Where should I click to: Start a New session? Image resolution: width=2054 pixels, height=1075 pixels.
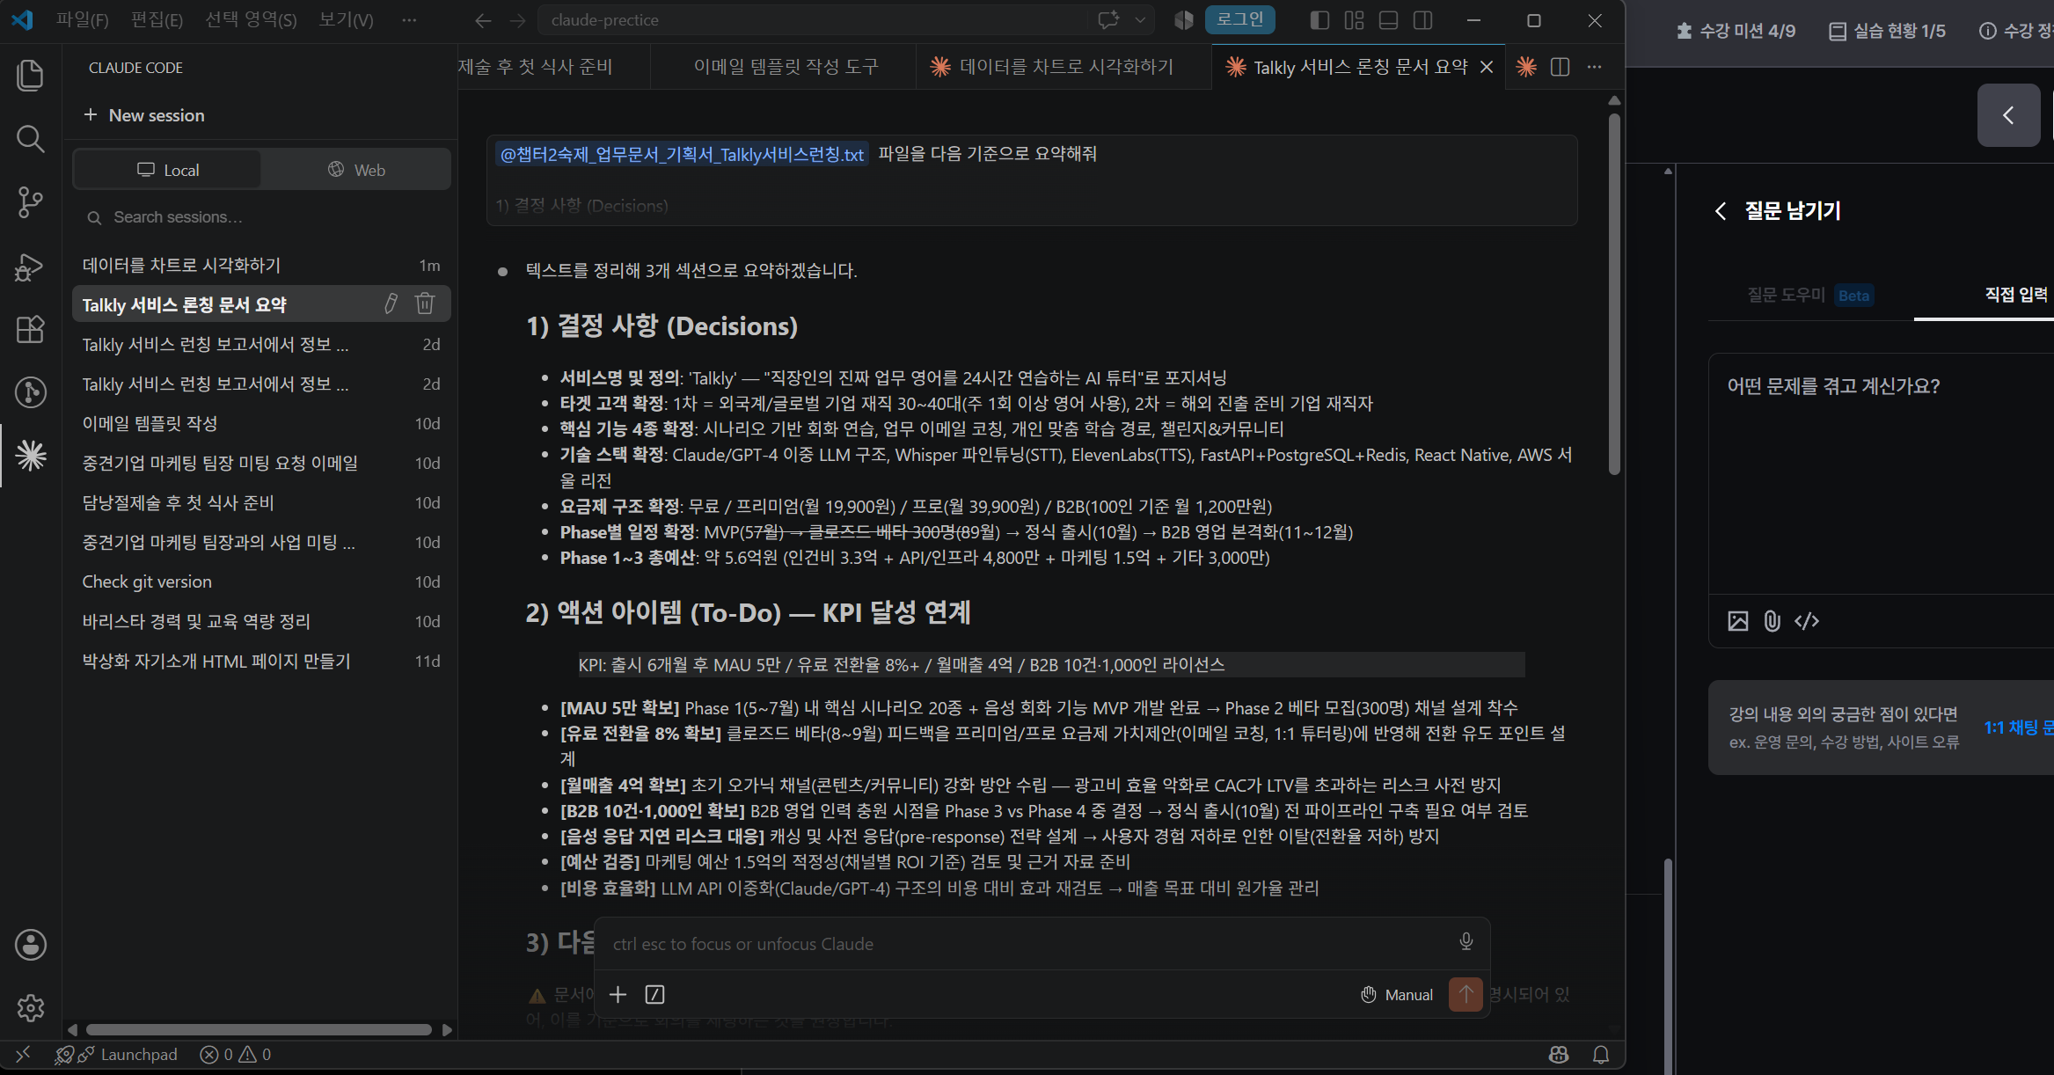(144, 115)
